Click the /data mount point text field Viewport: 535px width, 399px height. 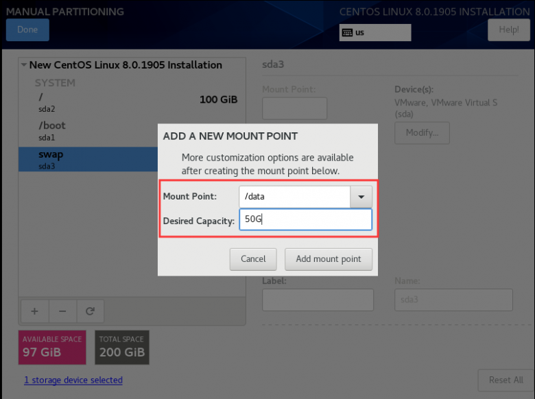pyautogui.click(x=295, y=197)
